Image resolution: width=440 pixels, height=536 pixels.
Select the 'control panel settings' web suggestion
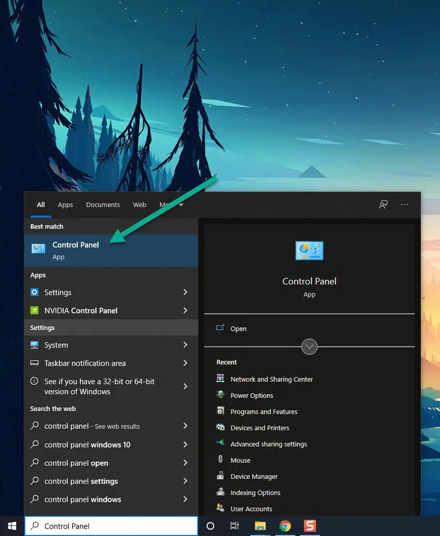[x=111, y=481]
